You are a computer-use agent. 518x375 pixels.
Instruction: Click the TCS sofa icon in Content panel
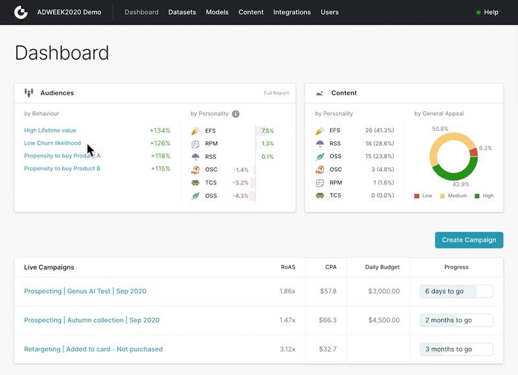pos(319,196)
